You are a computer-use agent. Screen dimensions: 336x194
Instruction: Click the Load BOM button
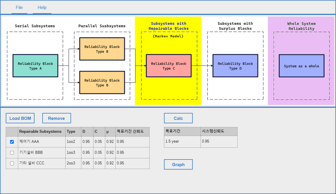(20, 118)
